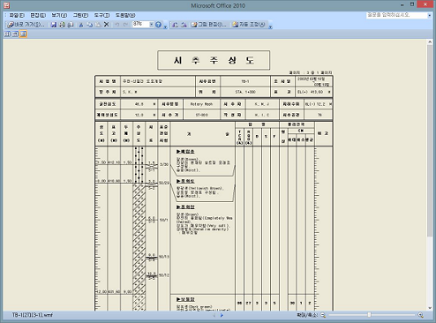This screenshot has height=323, width=436.
Task: Expand the standard toolbar options arrow
Action: (x=165, y=26)
